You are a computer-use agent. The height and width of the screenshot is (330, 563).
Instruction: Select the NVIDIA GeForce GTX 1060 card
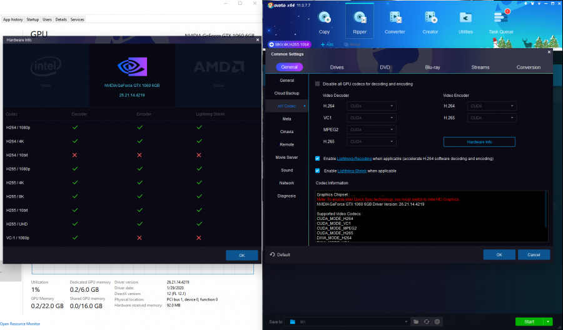point(132,76)
